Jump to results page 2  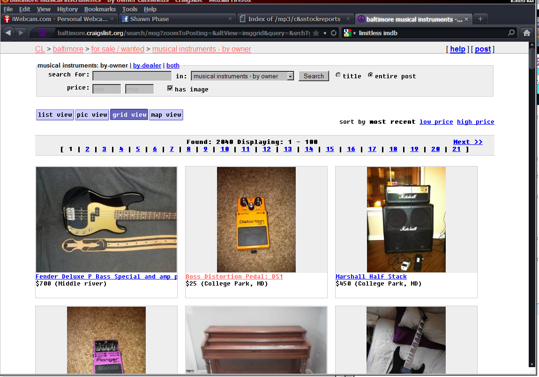pyautogui.click(x=87, y=149)
